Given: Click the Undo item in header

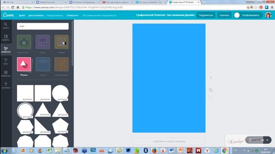Looking at the screenshot, I should click(x=55, y=15).
